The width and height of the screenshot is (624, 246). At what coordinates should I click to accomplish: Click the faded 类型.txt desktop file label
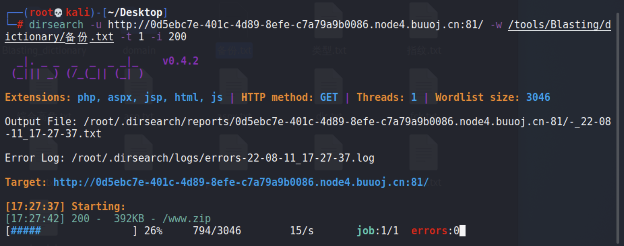(x=329, y=51)
